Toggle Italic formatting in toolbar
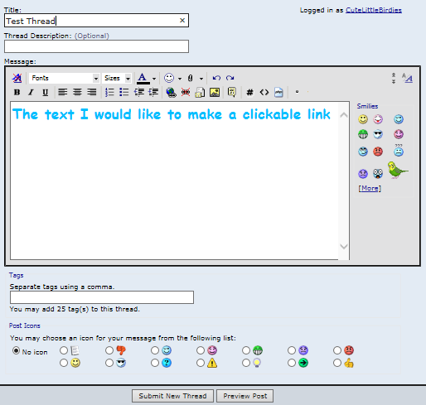The width and height of the screenshot is (426, 405). click(x=31, y=92)
